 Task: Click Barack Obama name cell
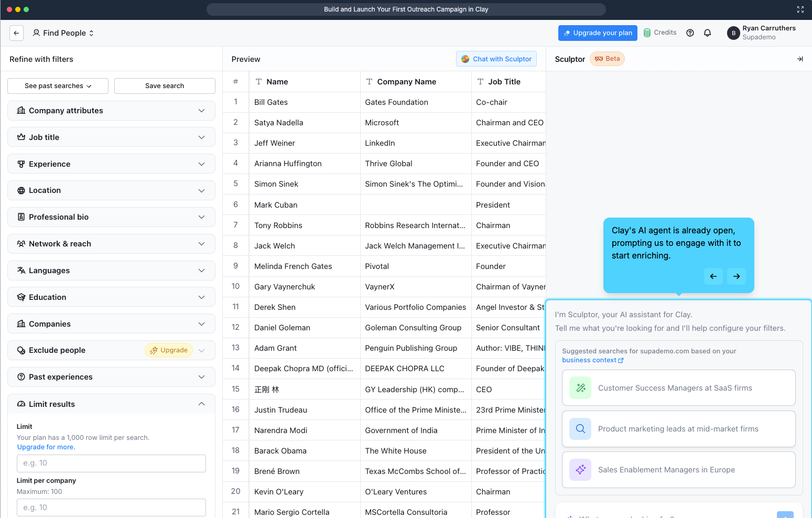coord(304,451)
